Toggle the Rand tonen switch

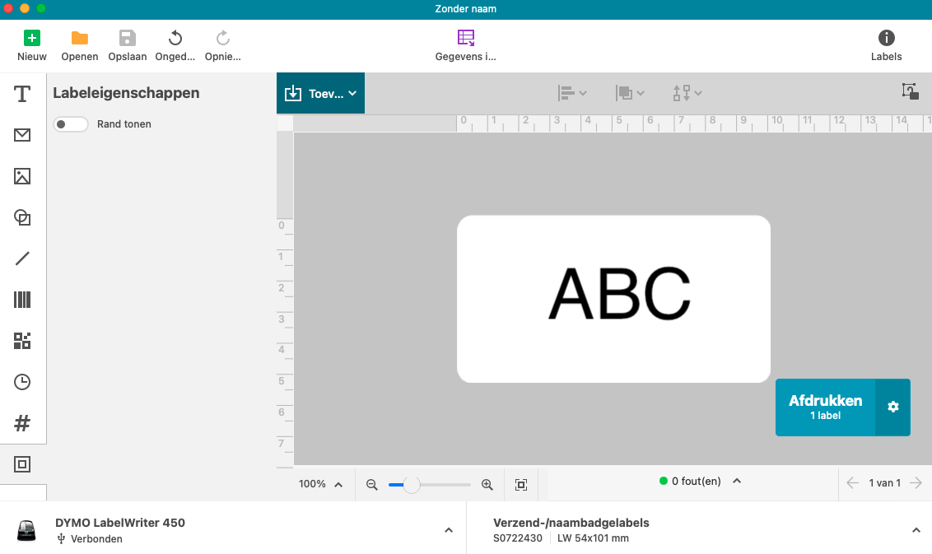[x=71, y=124]
